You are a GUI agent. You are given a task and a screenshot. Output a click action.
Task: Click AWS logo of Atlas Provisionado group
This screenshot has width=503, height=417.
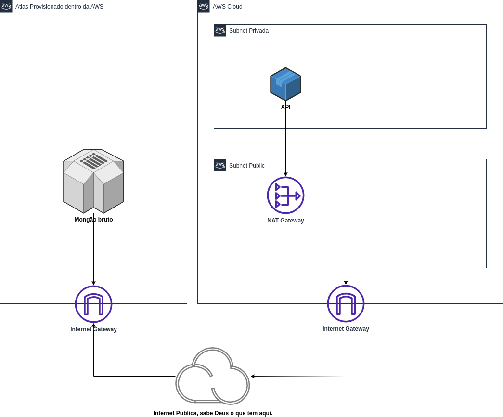(6, 6)
